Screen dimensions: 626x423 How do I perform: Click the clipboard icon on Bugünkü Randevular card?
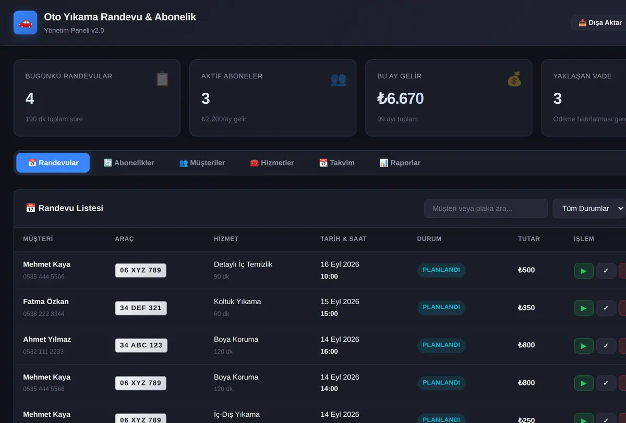coord(162,79)
